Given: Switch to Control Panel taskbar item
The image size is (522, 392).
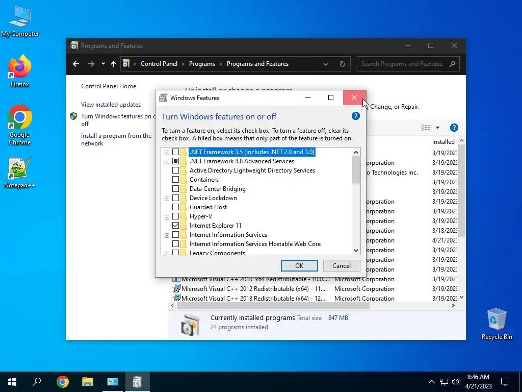Looking at the screenshot, I should [113, 382].
